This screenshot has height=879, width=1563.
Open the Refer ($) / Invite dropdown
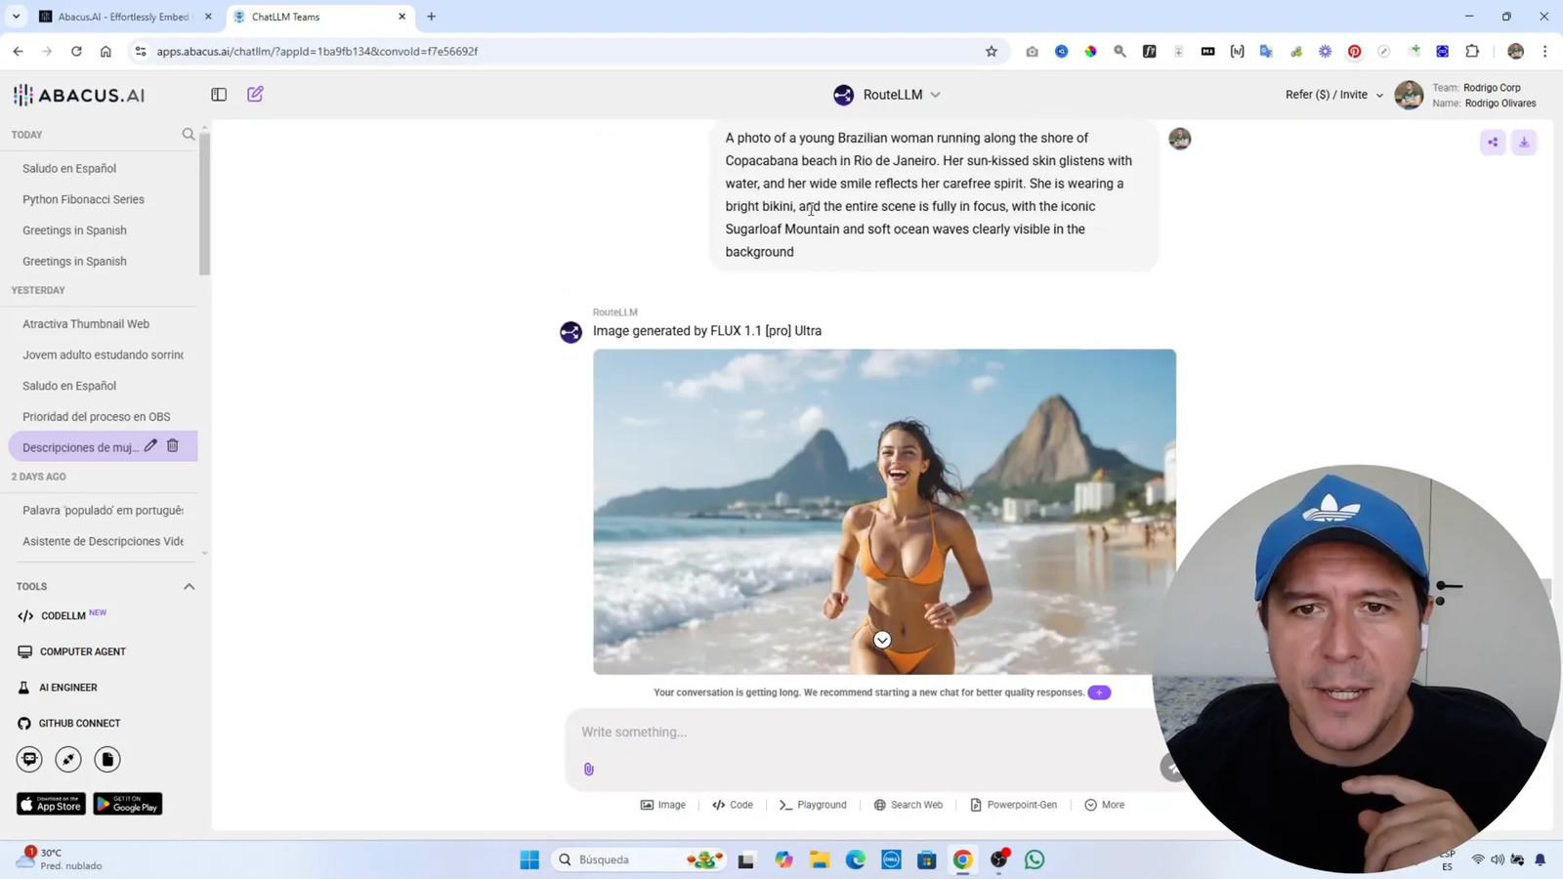pos(1332,94)
